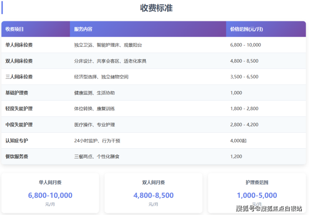Click the 3,500 - 6,500 price cell
Image resolution: width=309 pixels, height=215 pixels.
click(x=244, y=77)
